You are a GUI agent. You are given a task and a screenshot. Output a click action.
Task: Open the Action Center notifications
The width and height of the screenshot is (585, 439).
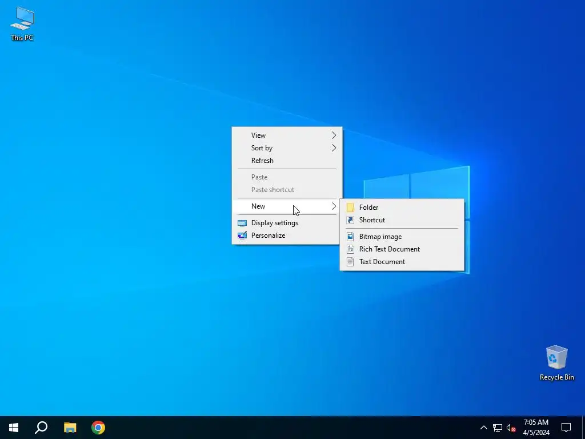coord(566,428)
